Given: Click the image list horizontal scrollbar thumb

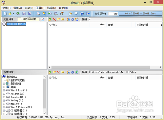Looking at the screenshot, I should pos(101,67).
